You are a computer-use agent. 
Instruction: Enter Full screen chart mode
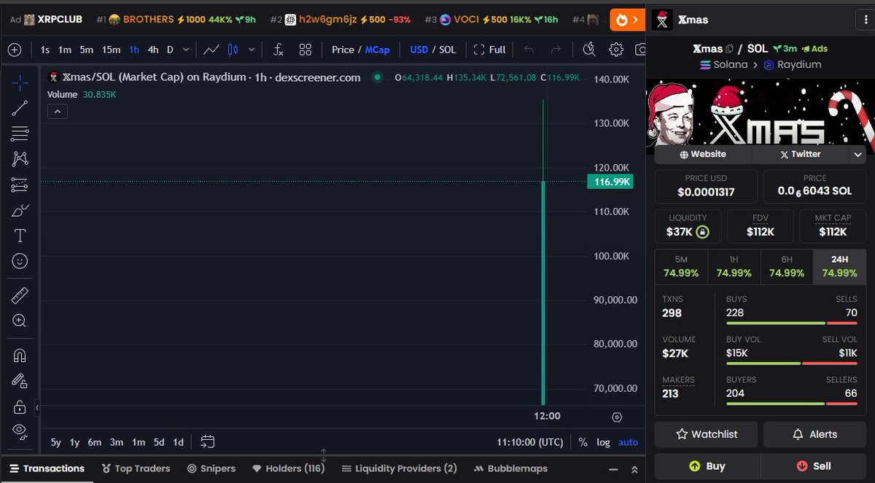[489, 50]
